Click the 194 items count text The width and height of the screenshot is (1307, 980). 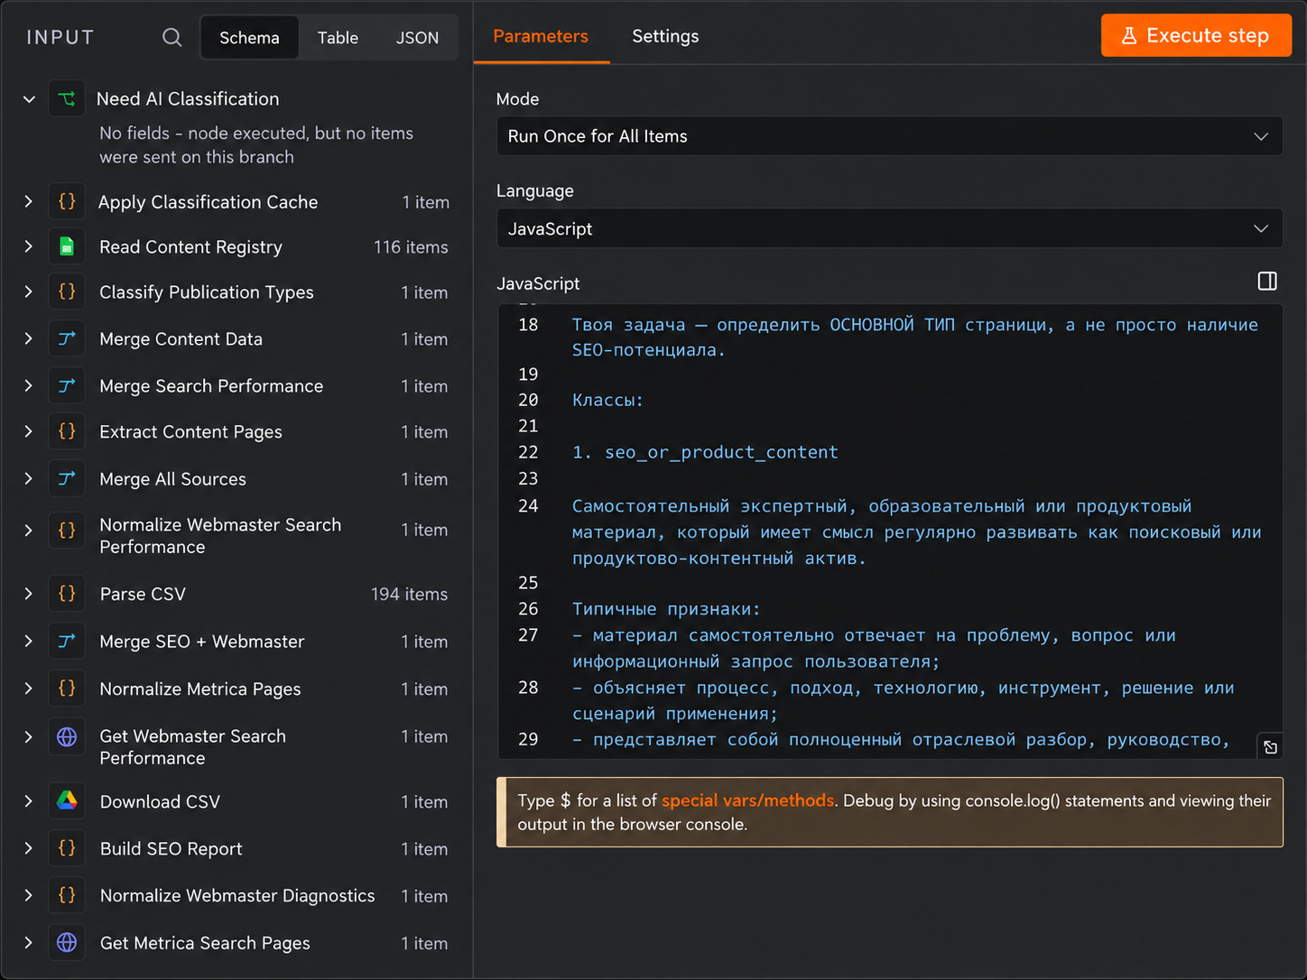click(409, 594)
